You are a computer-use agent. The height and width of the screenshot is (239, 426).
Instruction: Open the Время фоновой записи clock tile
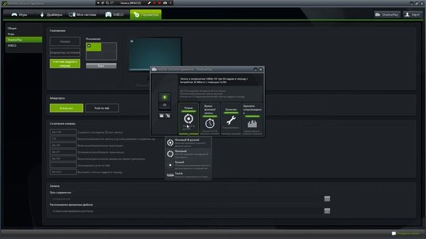coord(210,118)
